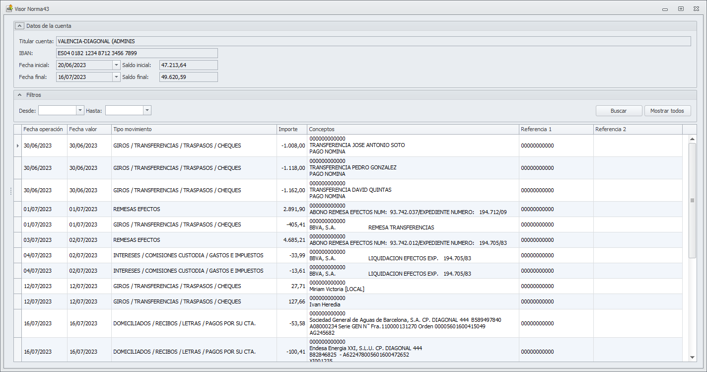Sort by the Fecha operación column header
The image size is (707, 372).
pos(44,129)
